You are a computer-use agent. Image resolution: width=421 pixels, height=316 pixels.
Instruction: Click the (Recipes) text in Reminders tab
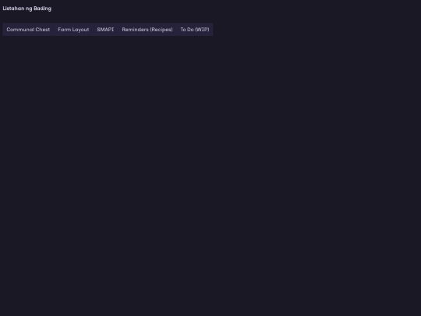(x=161, y=30)
